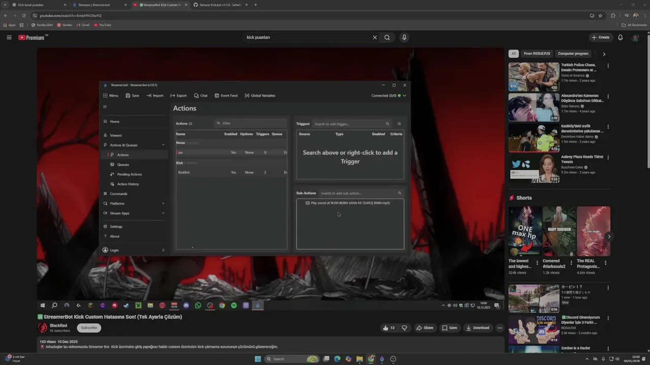Open options for Cornered #darksouls2 short
The width and height of the screenshot is (650, 365).
[571, 263]
